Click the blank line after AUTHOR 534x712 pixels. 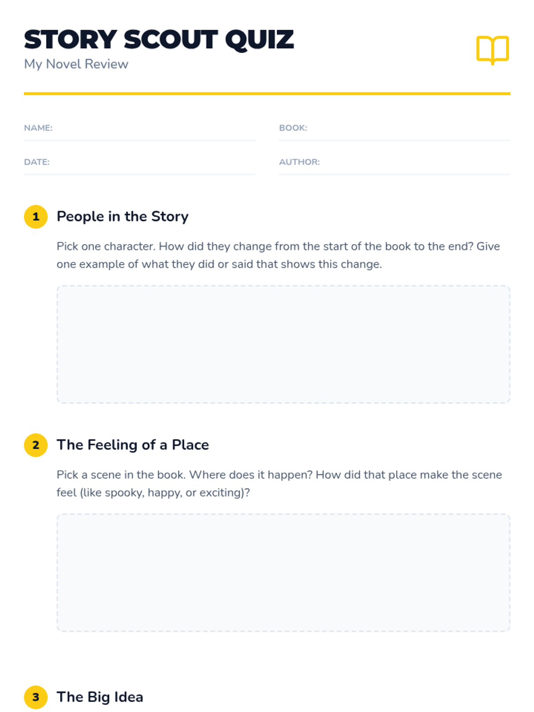(x=415, y=163)
